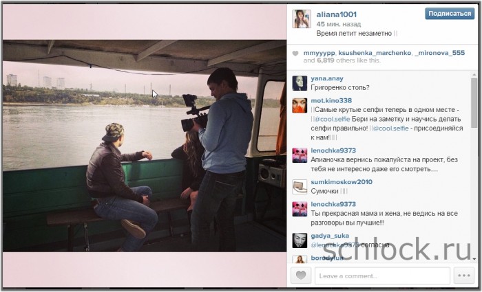Open aliana1001 profile avatar
The height and width of the screenshot is (292, 482).
point(302,19)
